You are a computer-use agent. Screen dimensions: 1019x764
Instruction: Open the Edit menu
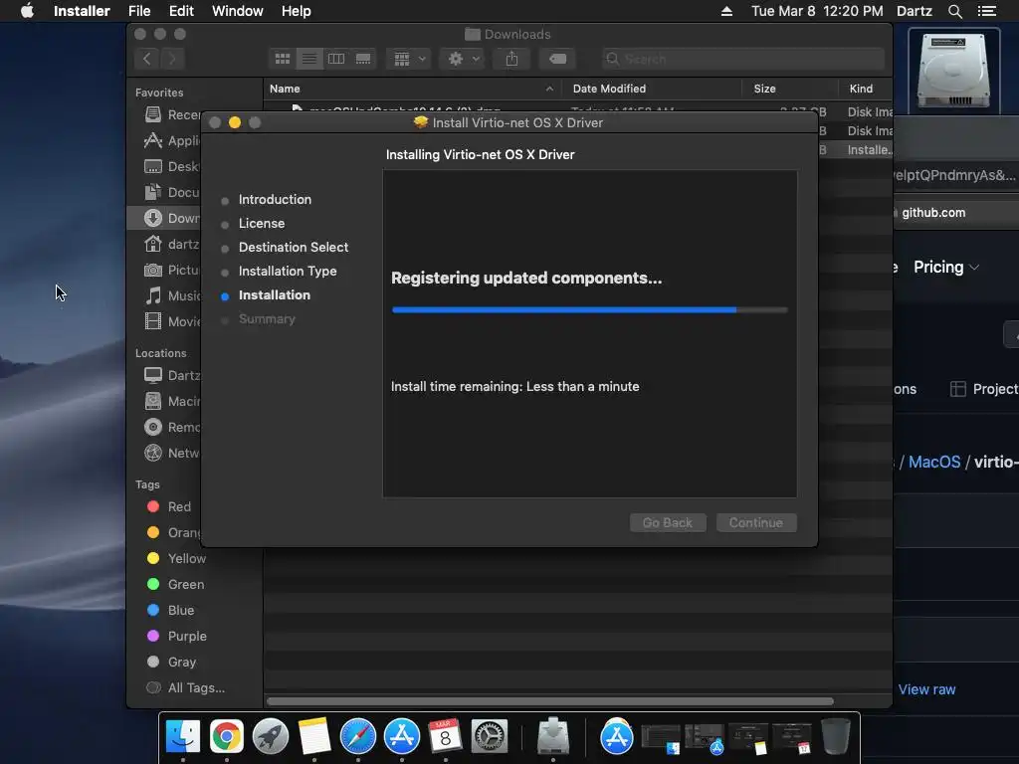181,11
